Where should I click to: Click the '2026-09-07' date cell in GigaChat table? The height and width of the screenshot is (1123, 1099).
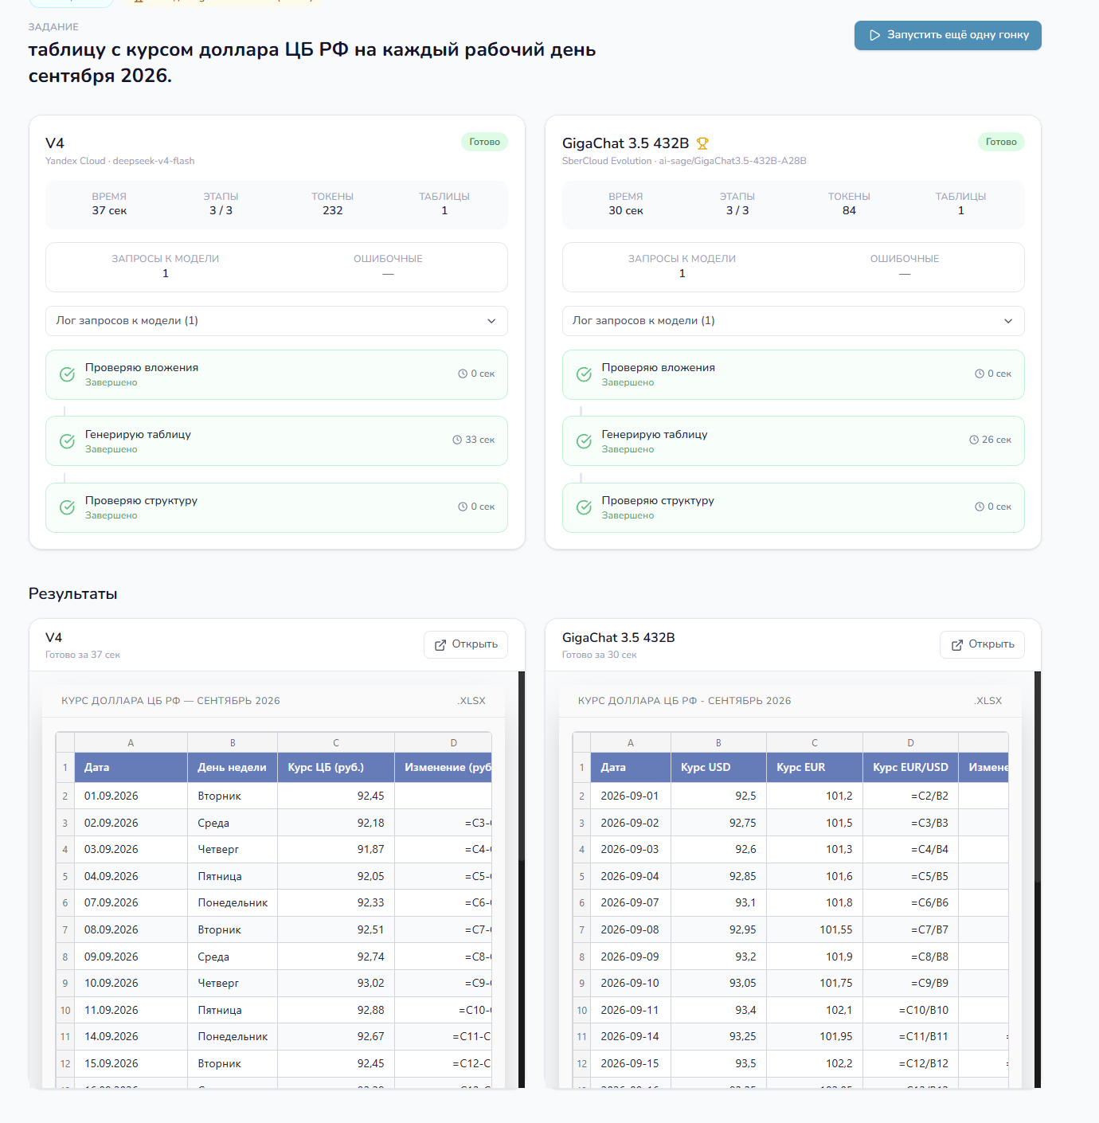631,902
